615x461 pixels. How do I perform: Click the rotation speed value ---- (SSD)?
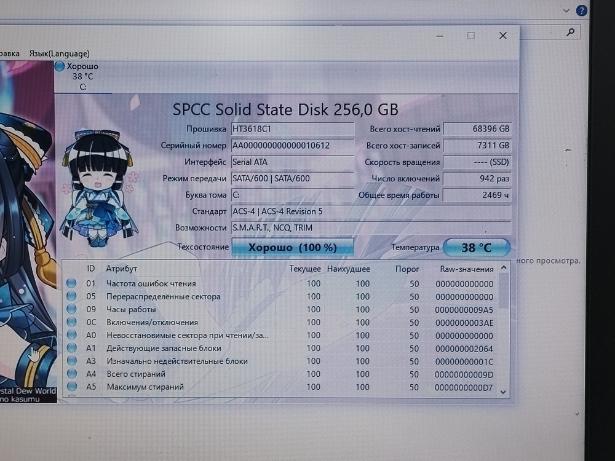pos(477,162)
